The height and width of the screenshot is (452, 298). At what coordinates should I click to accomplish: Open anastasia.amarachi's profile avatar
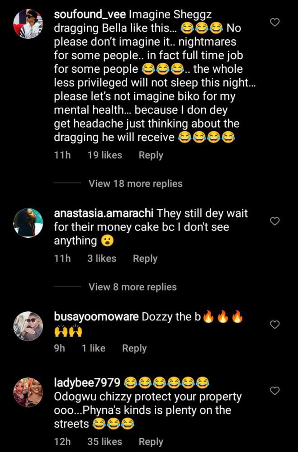pyautogui.click(x=28, y=222)
